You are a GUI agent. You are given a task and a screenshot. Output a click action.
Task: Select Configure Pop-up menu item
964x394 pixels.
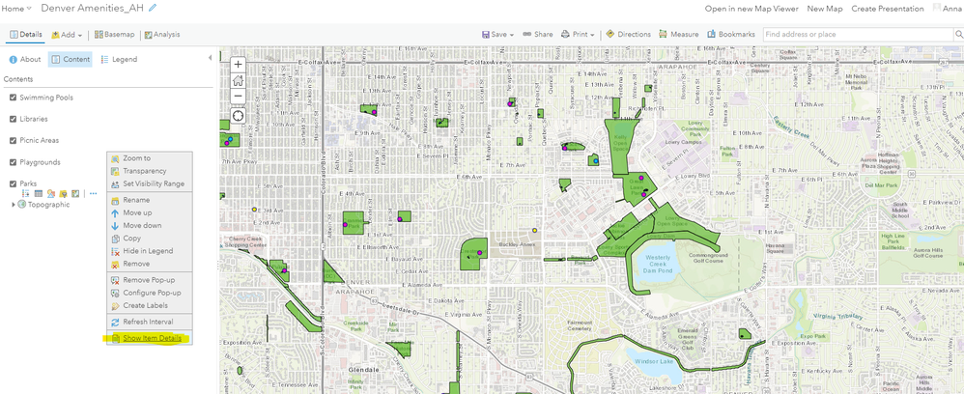pyautogui.click(x=152, y=293)
